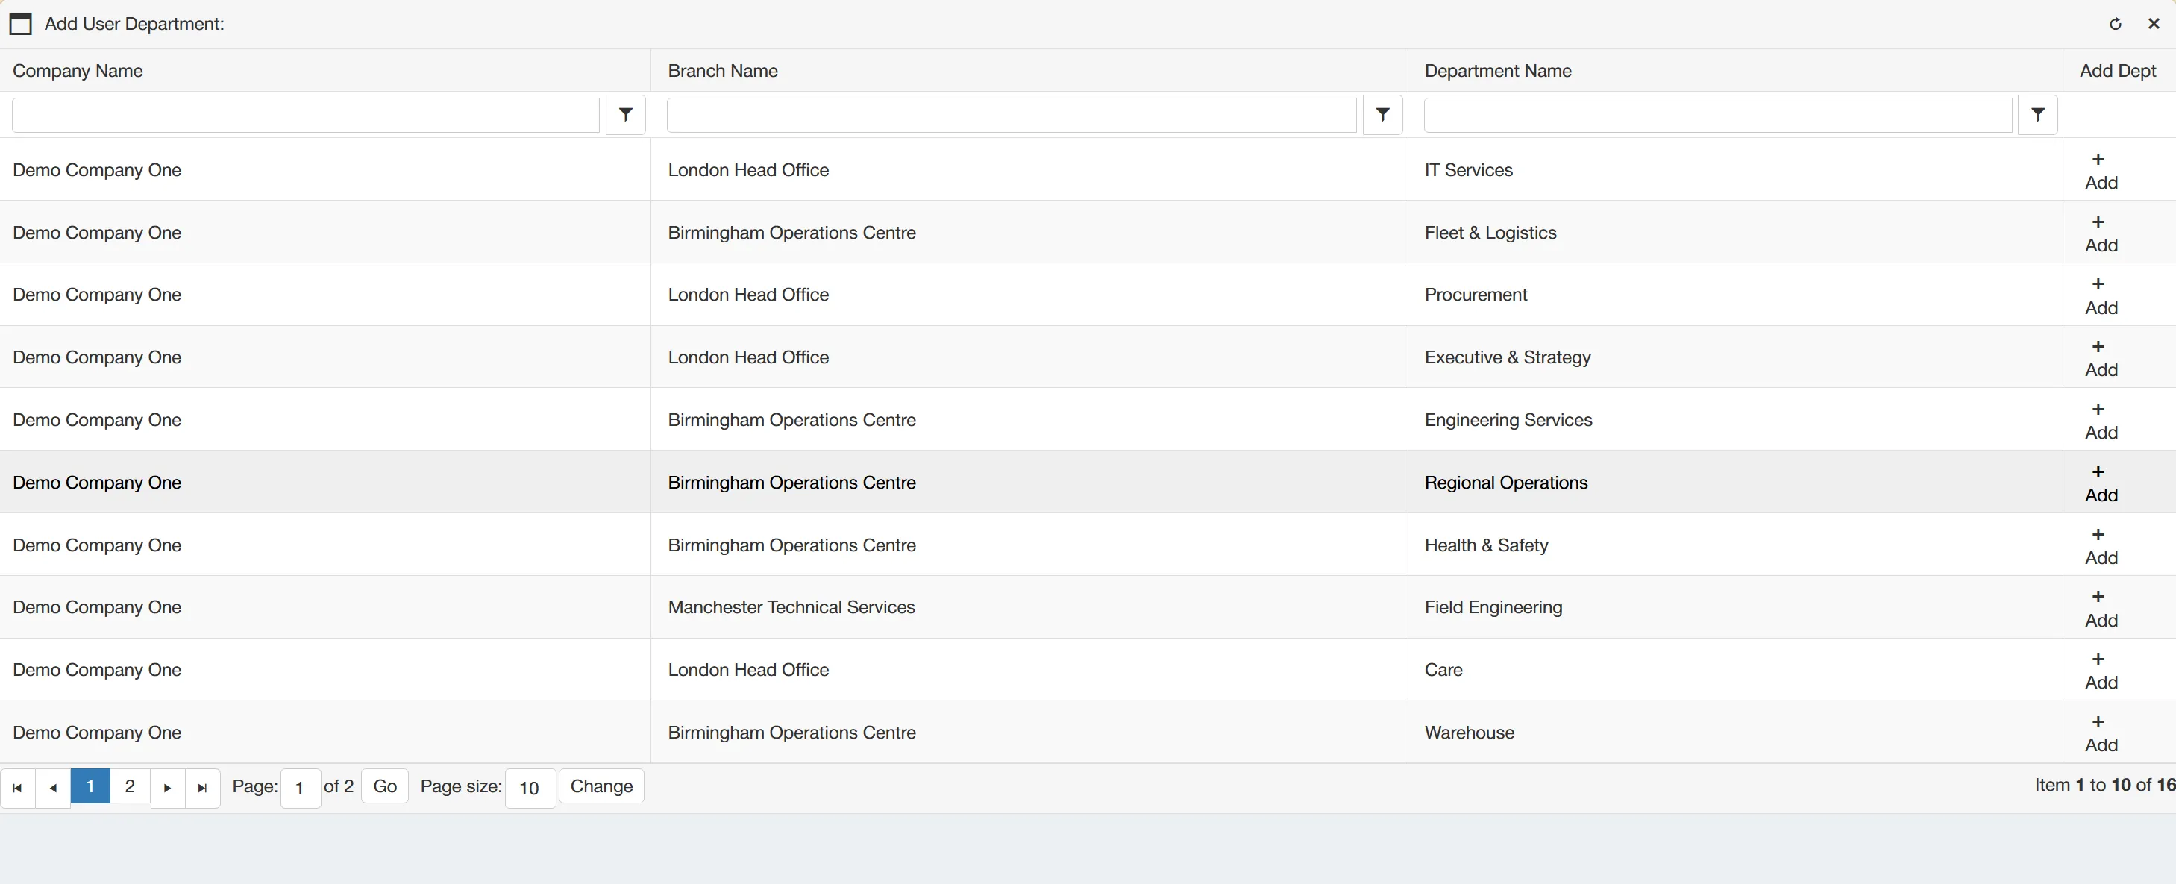
Task: Click the Department Name filter icon
Action: click(x=2037, y=115)
